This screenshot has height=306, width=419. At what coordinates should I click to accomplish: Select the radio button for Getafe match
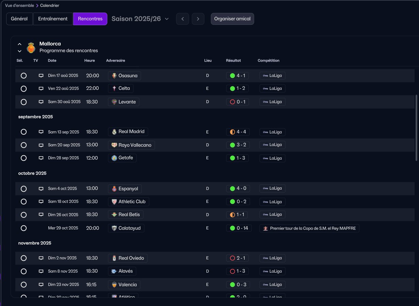click(24, 158)
